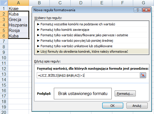Click cell A6 containing Kuba
154x114 pixels.
tap(18, 36)
